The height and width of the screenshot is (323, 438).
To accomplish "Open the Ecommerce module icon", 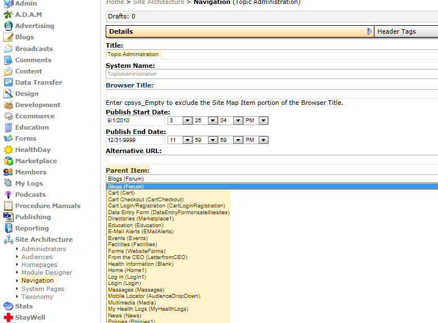I will 8,116.
